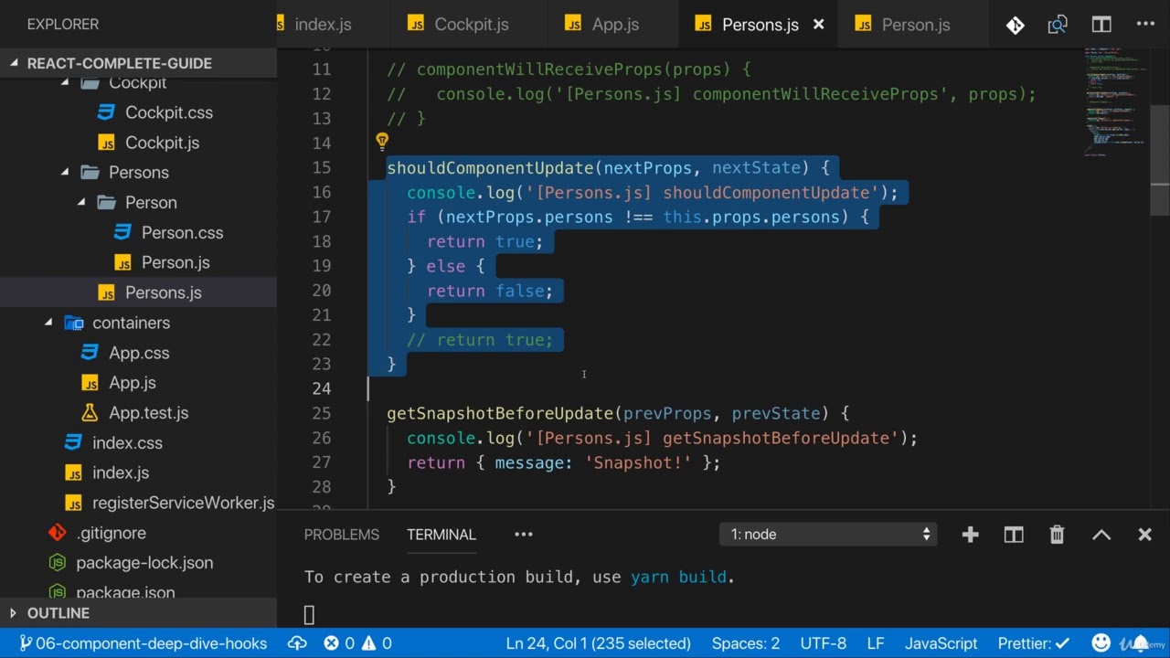This screenshot has width=1170, height=658.
Task: Click the git branch status bar icon
Action: (26, 643)
